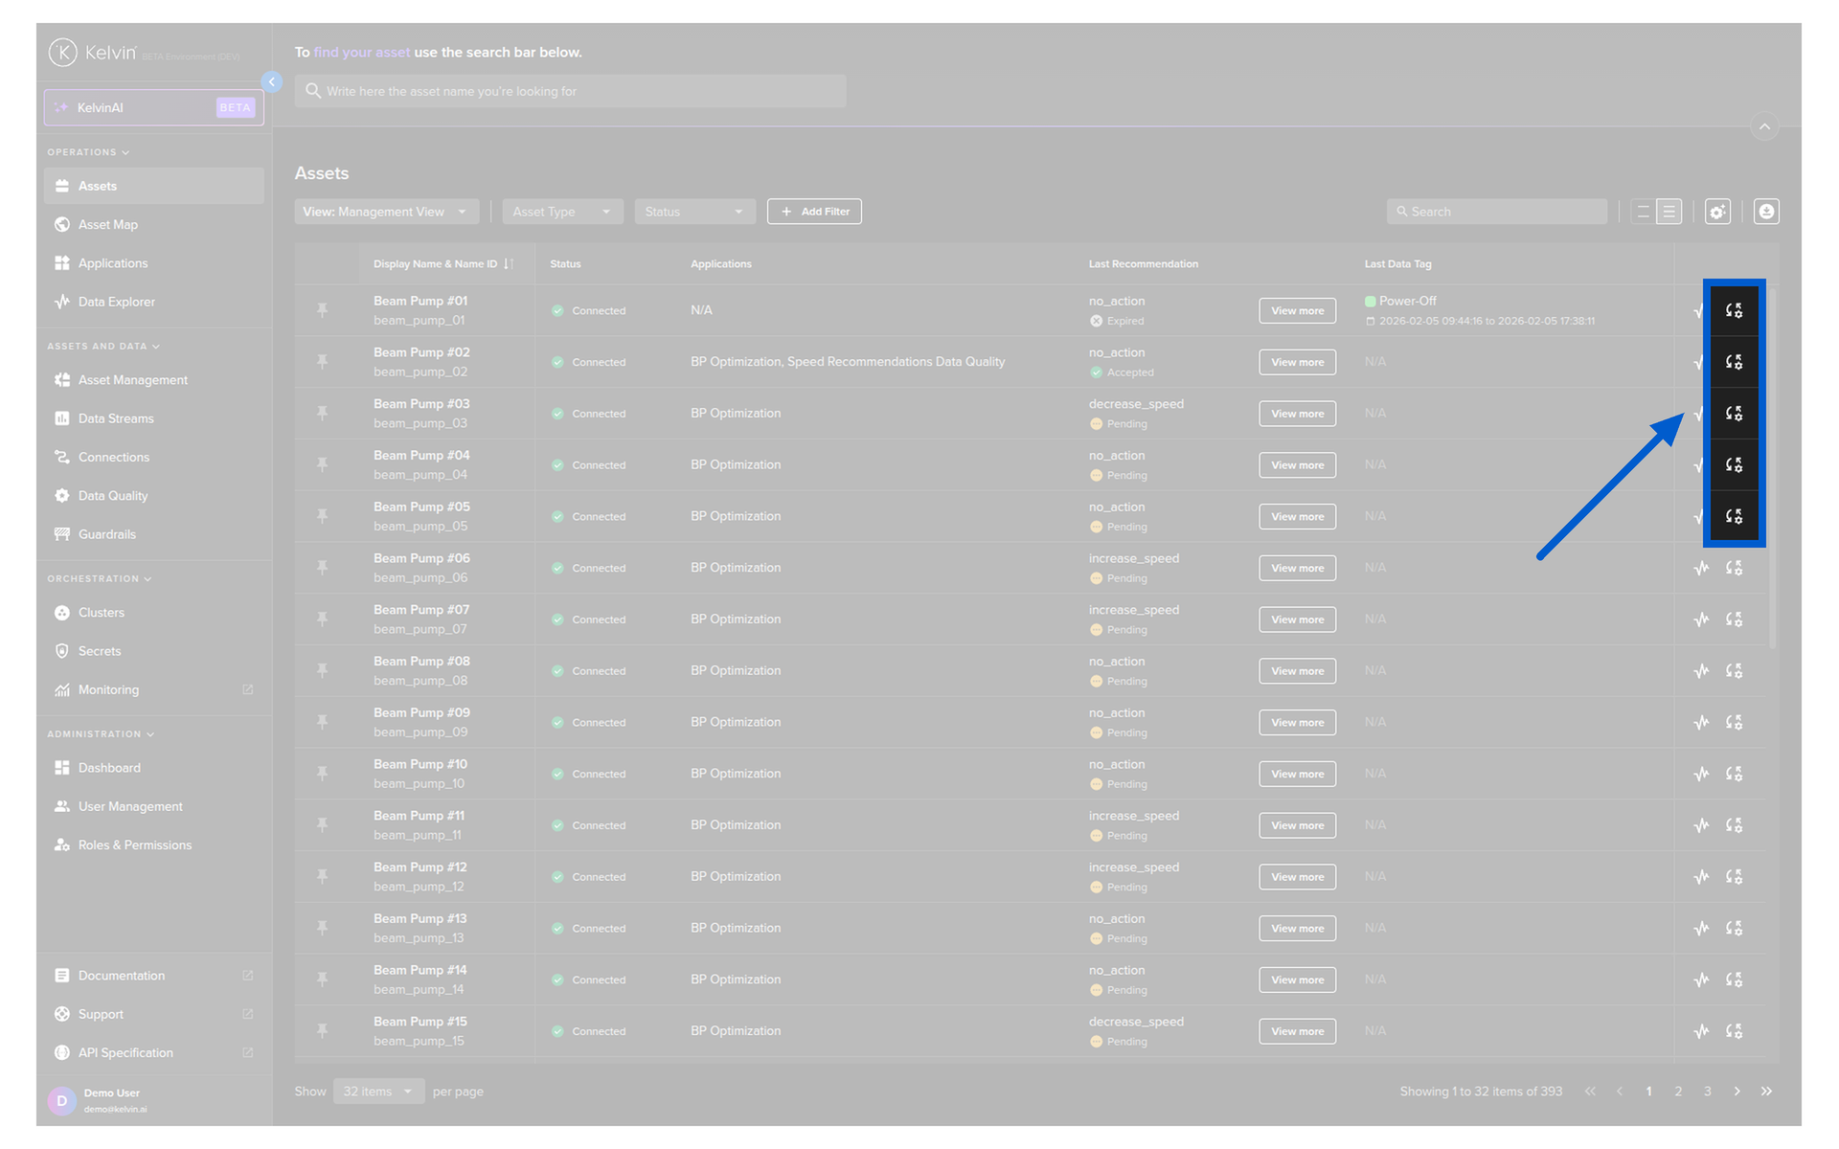Go to page 2 of assets
The height and width of the screenshot is (1149, 1839).
pos(1678,1092)
